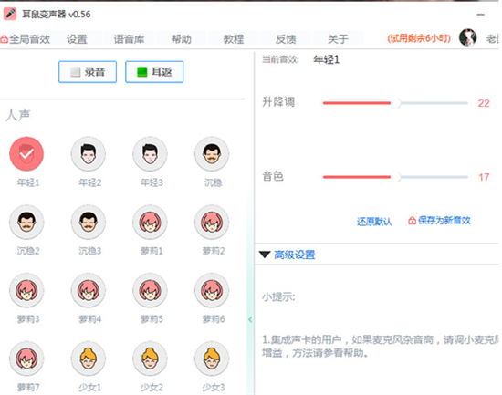502x395 pixels.
Task: Select the 年轻2 voice avatar
Action: (89, 154)
